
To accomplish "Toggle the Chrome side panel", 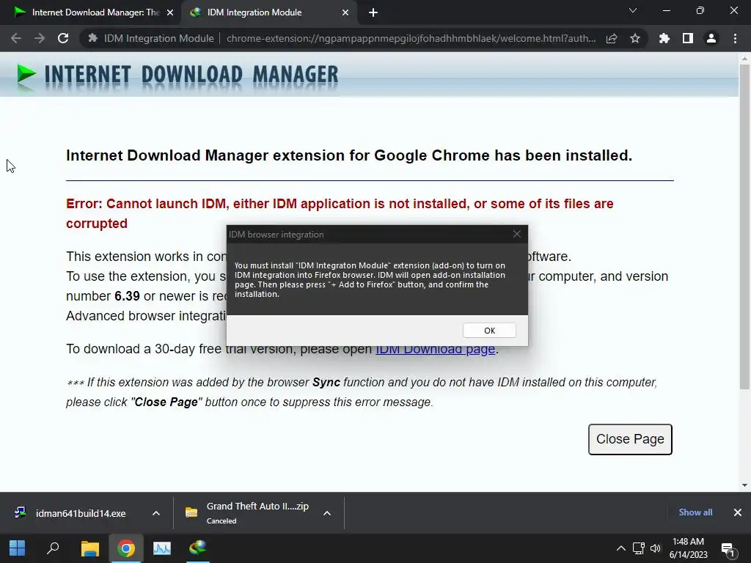I will click(688, 38).
